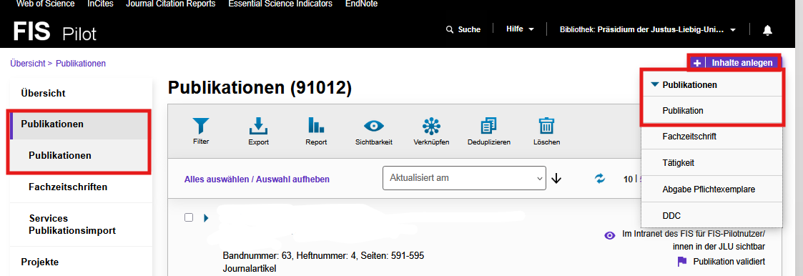Open the Aktualisiert am sort dropdown
Viewport: 803px width, 276px height.
tap(465, 178)
